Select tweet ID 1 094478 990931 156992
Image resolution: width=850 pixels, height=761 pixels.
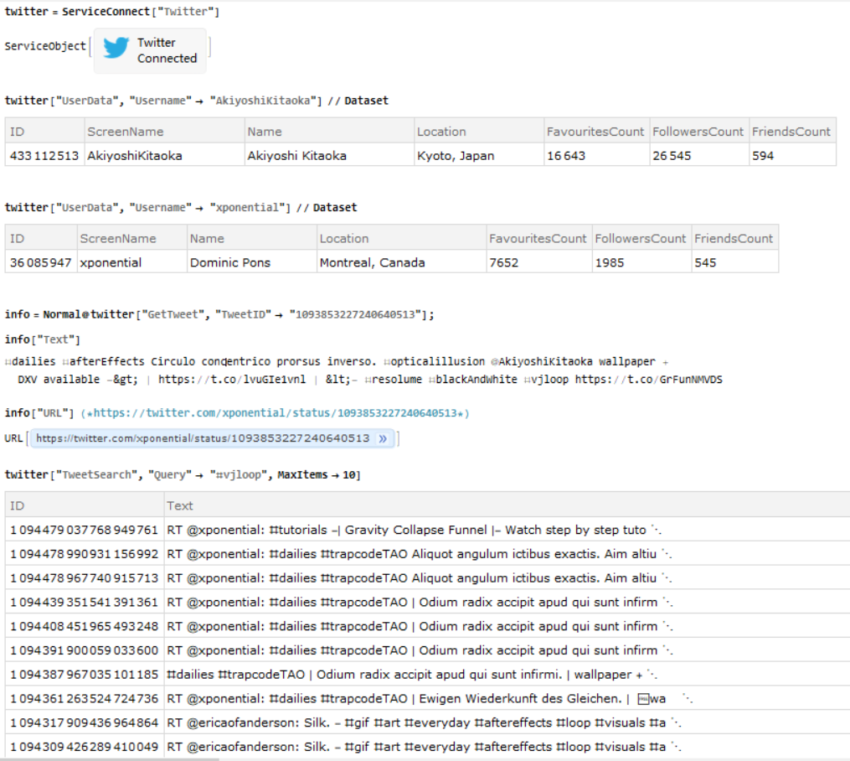click(x=84, y=554)
